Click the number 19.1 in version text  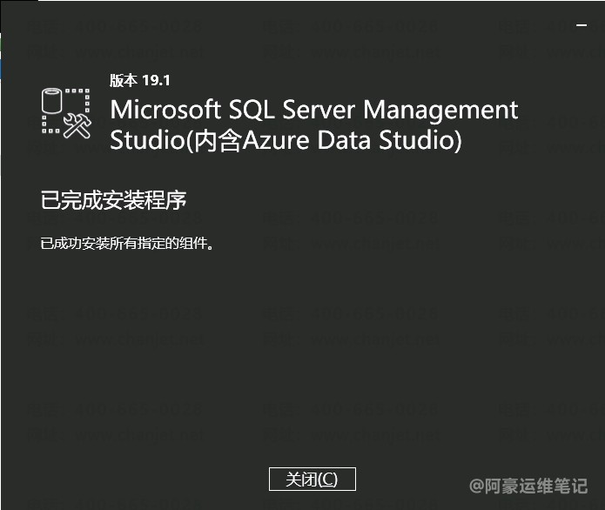tap(156, 80)
